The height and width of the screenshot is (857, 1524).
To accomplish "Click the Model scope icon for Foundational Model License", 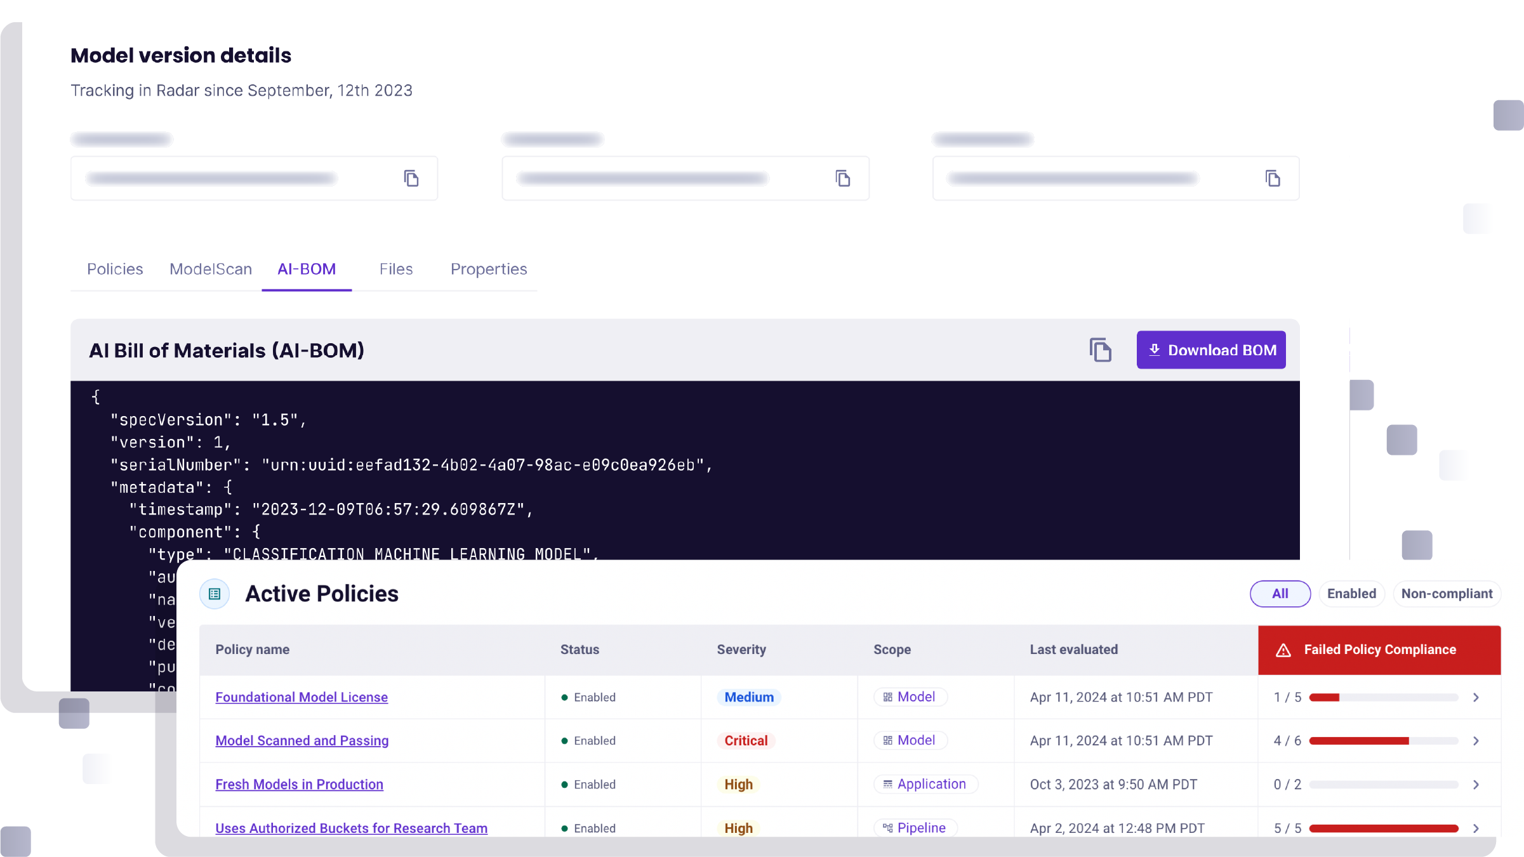I will (887, 697).
